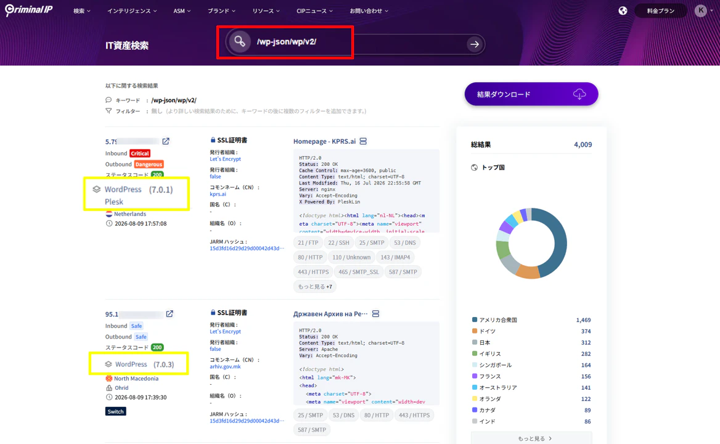The height and width of the screenshot is (444, 720).
Task: Click the SSL lock icon for arhiv.gov.mk
Action: point(213,312)
